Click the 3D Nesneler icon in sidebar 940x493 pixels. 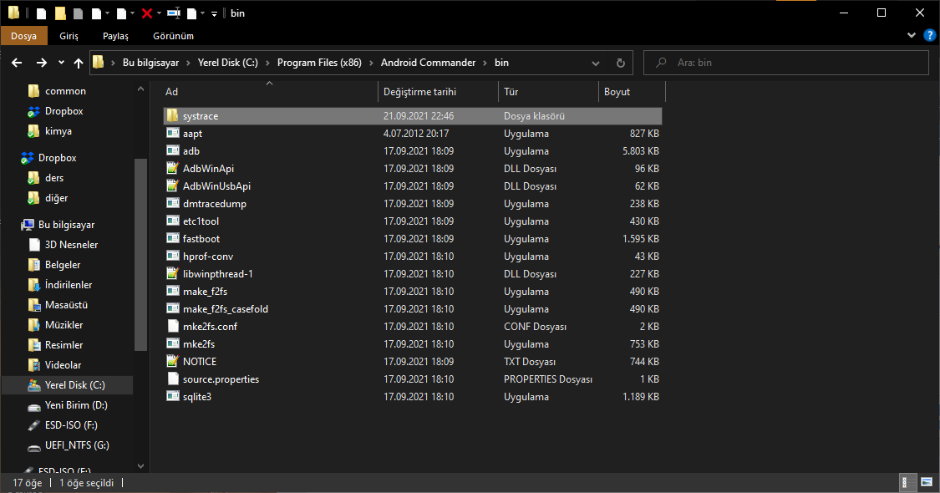pos(34,245)
